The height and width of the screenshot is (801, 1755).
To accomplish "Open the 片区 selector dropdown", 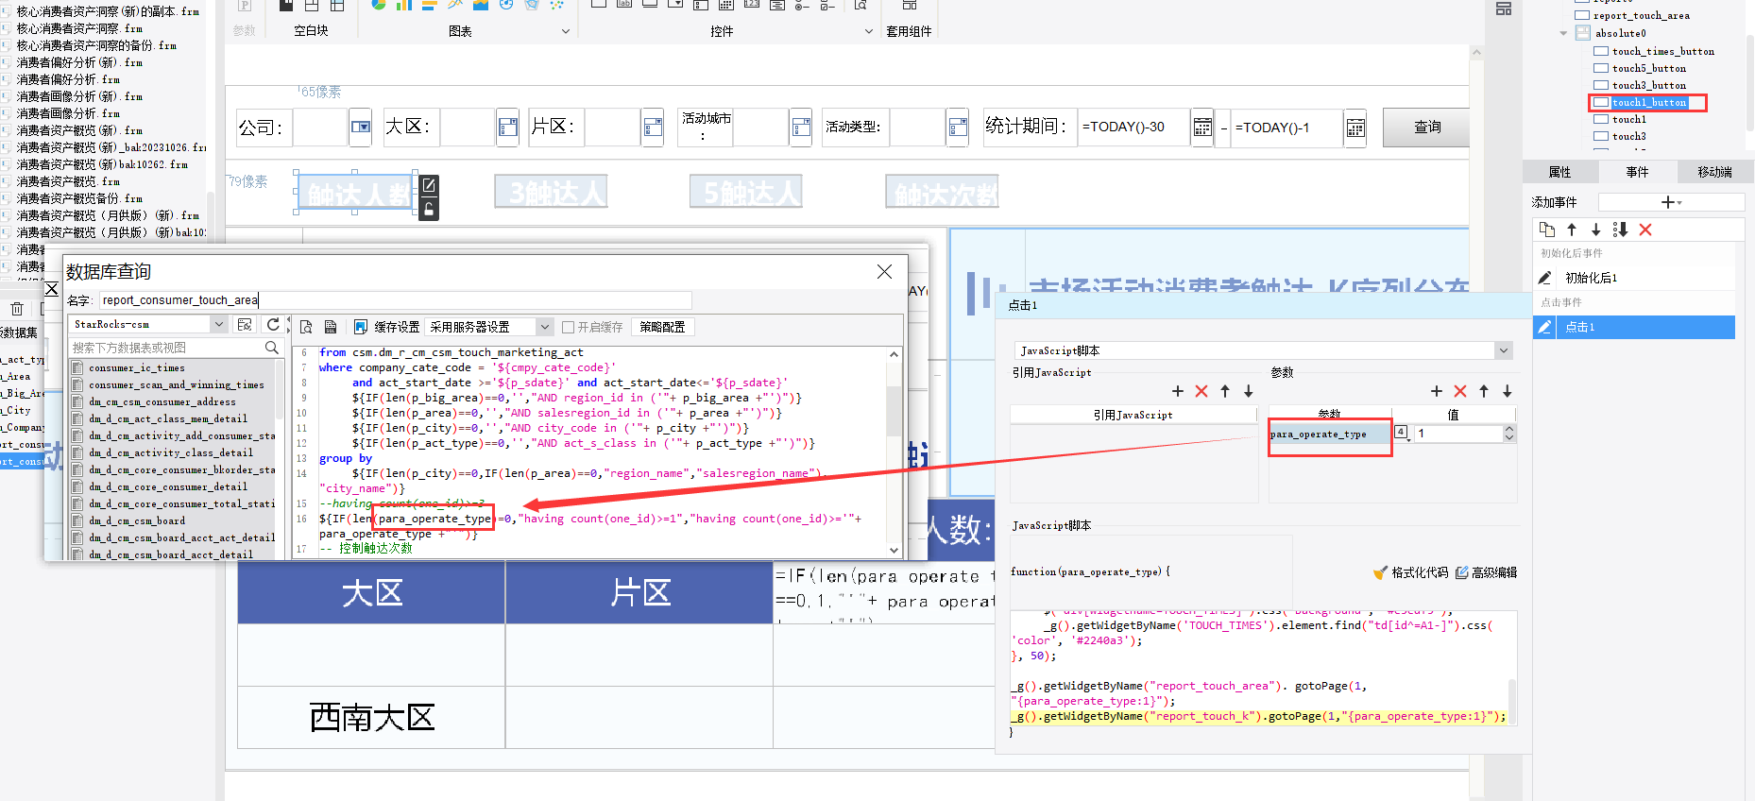I will point(652,128).
